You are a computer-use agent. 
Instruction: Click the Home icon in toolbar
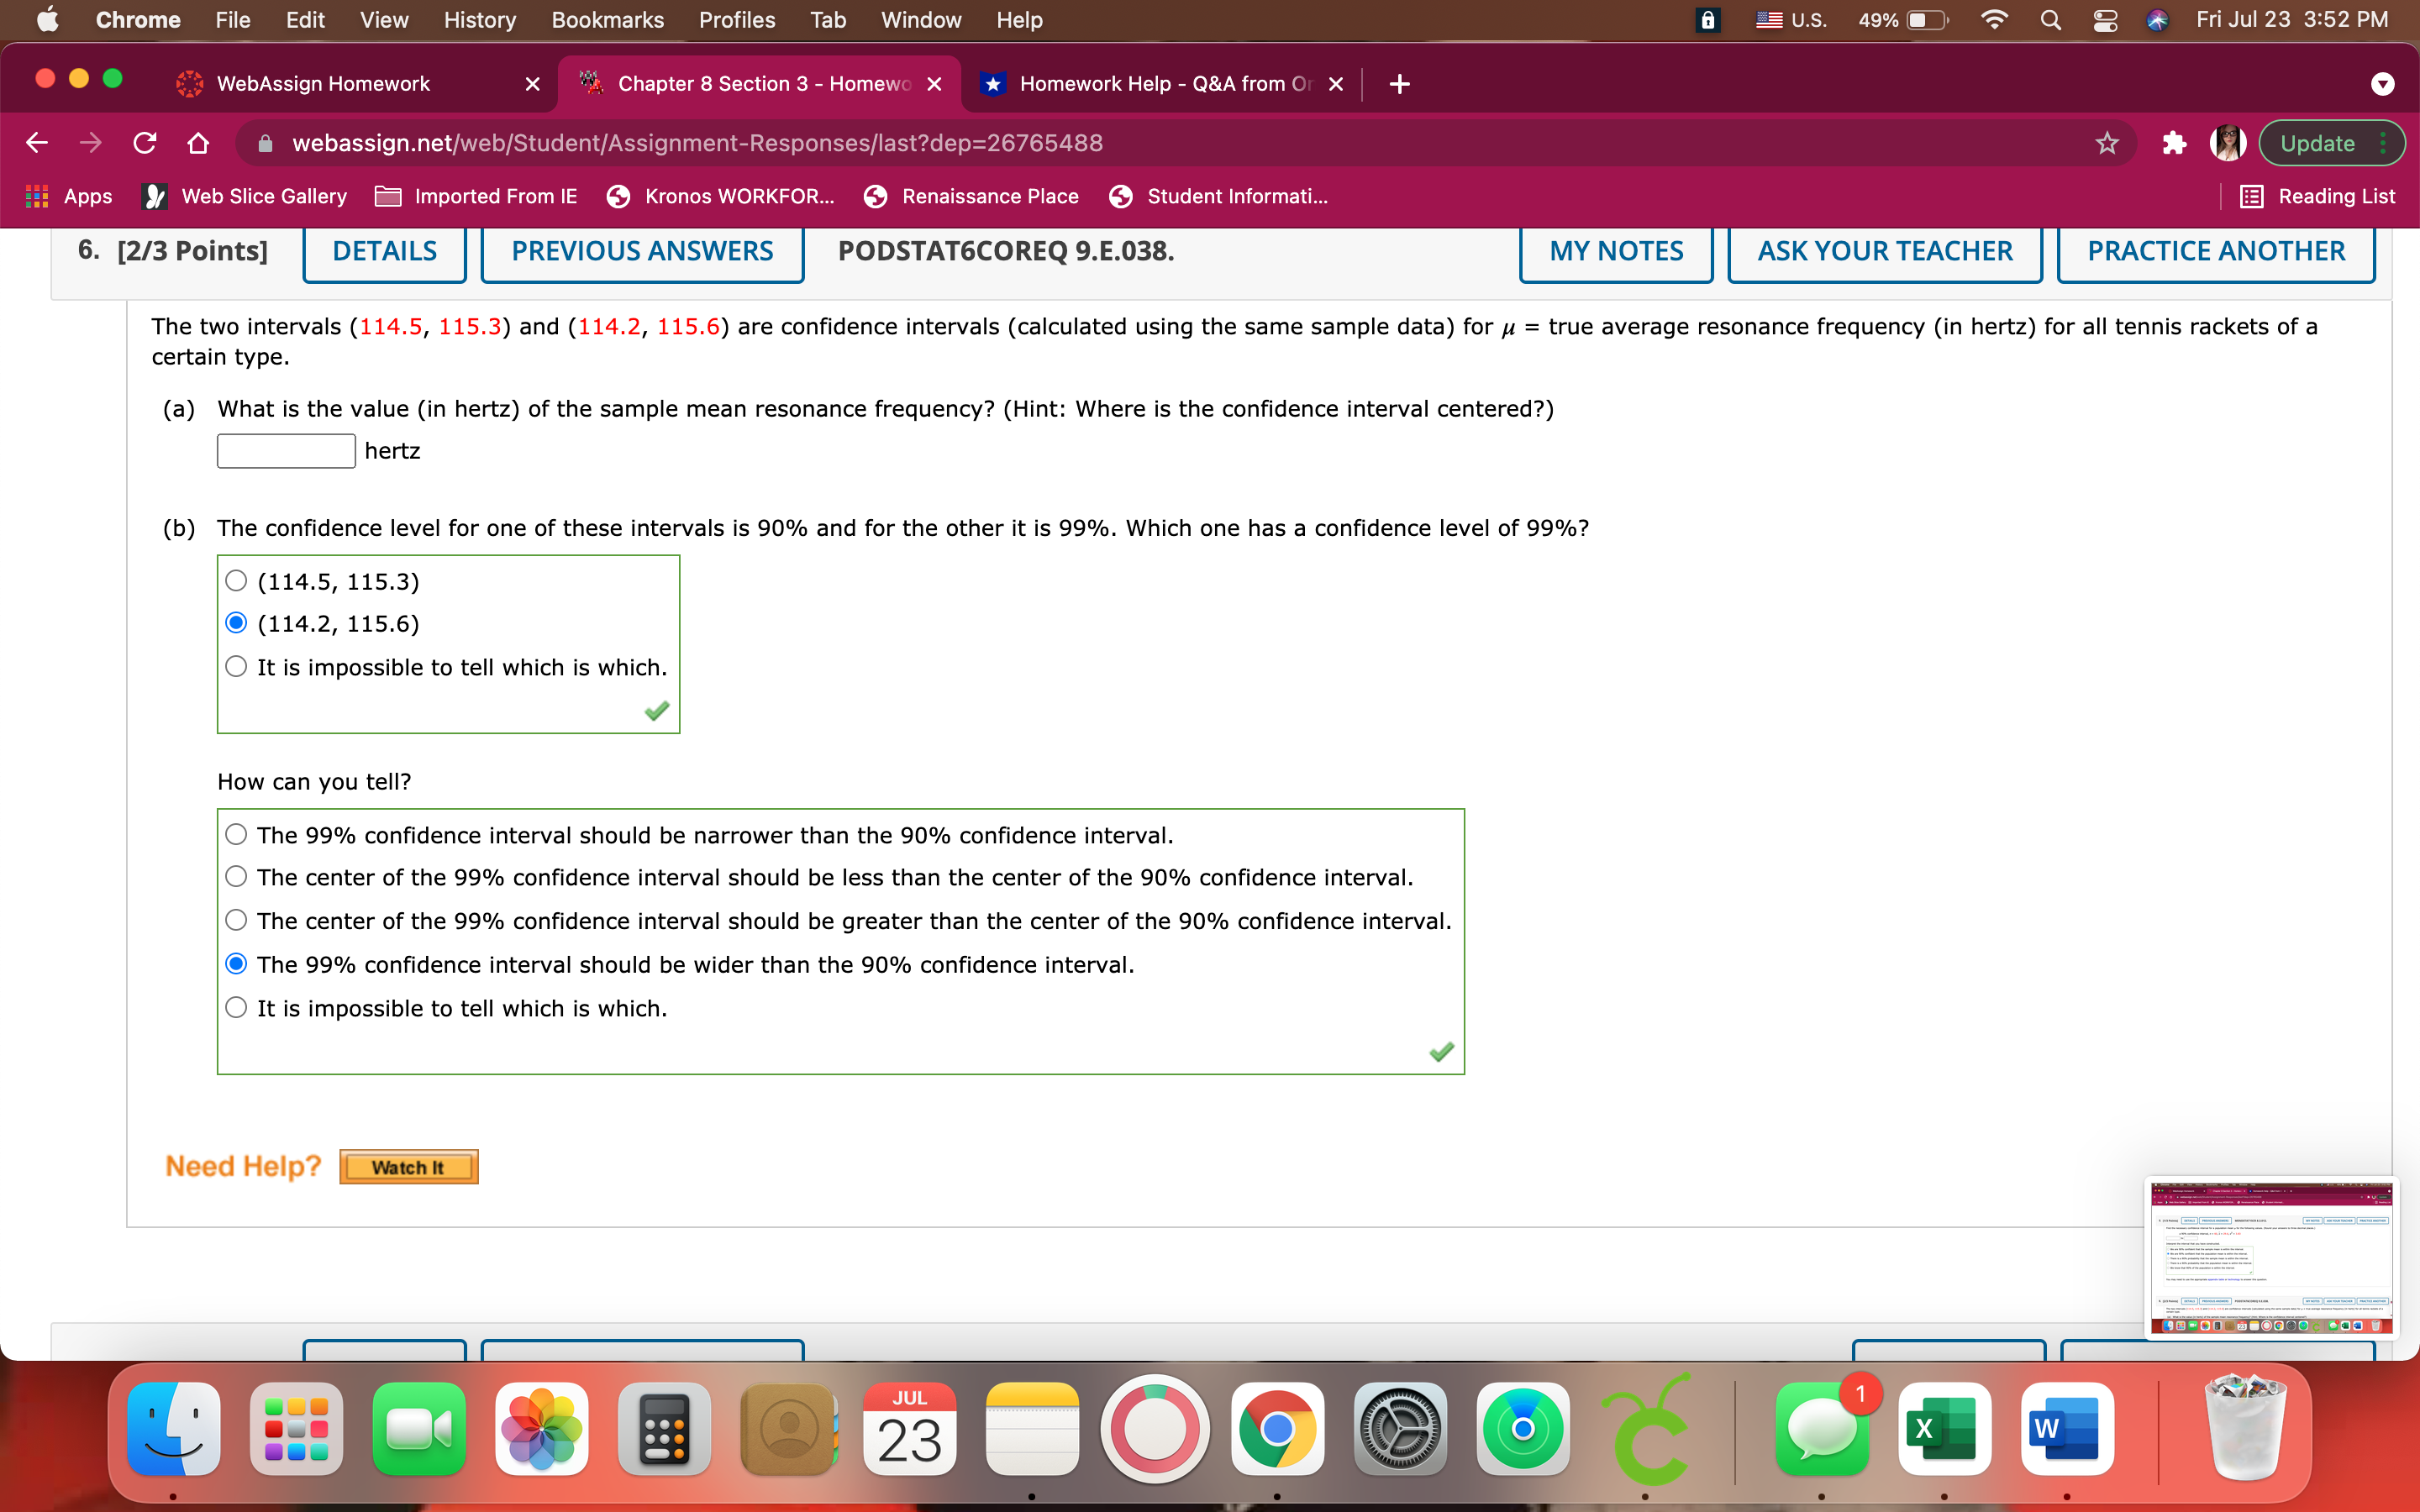(198, 143)
